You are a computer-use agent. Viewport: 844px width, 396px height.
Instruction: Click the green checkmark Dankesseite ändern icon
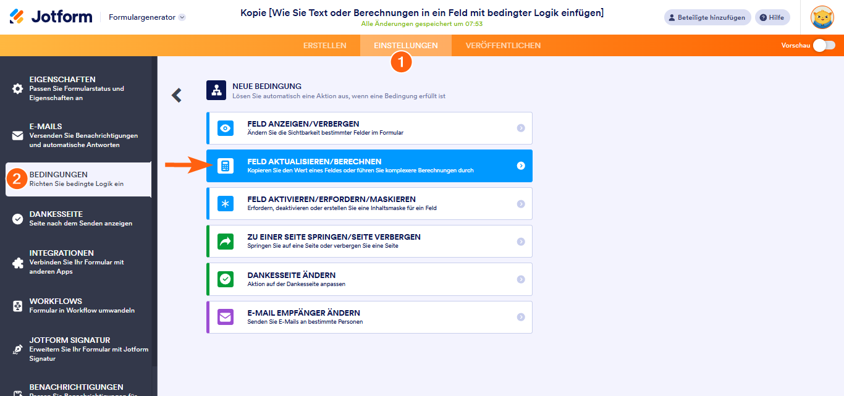(x=226, y=279)
